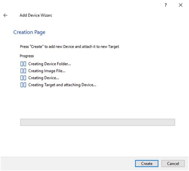Select the "Creating Device Folder..." step text

[50, 64]
